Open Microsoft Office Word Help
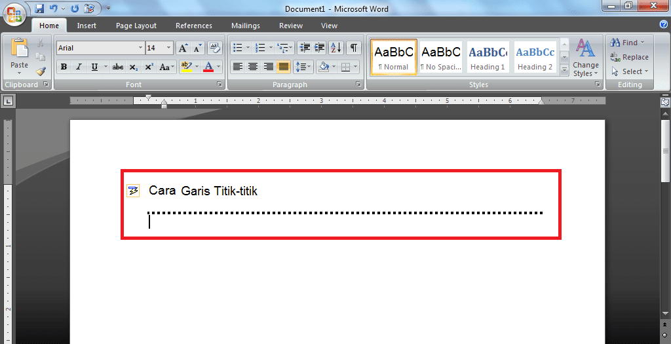Image resolution: width=671 pixels, height=344 pixels. point(664,25)
